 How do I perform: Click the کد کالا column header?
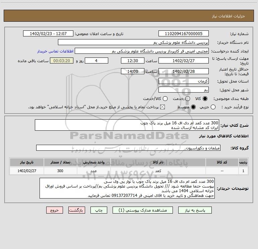pos(222,162)
